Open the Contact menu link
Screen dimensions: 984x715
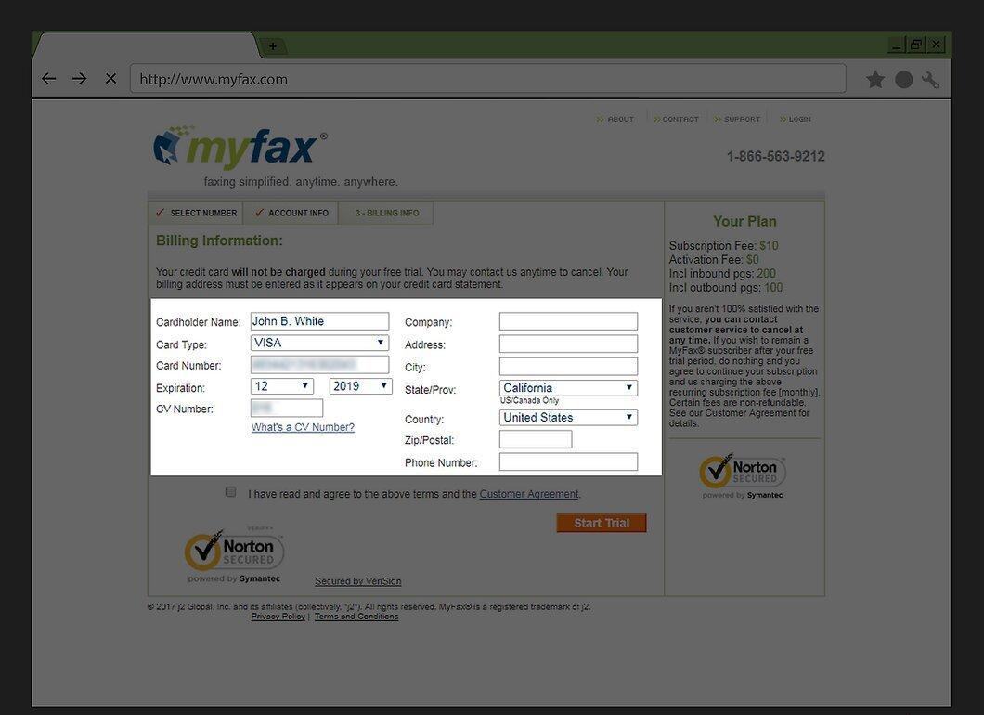pyautogui.click(x=676, y=119)
